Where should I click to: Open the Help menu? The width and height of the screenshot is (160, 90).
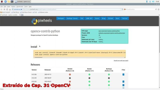[x=30, y=7]
